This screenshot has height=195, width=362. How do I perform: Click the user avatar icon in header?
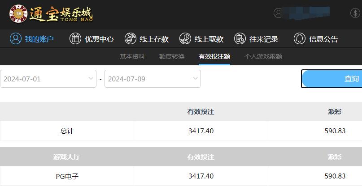pyautogui.click(x=279, y=13)
